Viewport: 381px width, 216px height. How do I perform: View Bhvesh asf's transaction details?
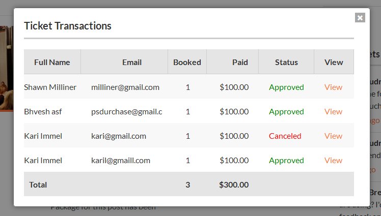pos(333,111)
